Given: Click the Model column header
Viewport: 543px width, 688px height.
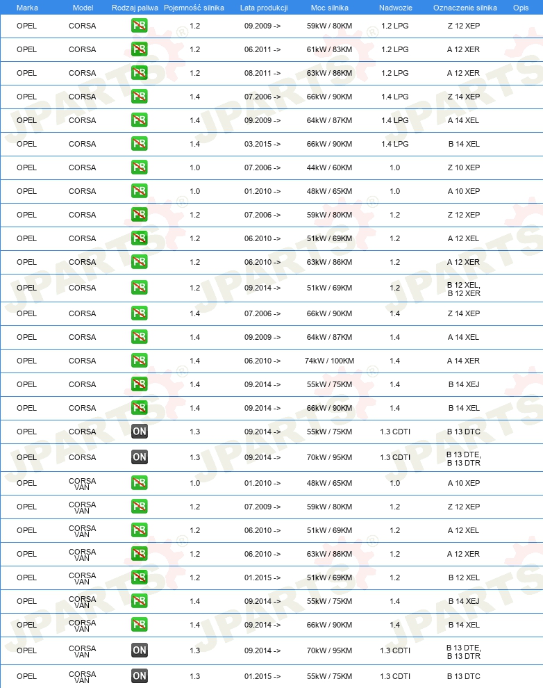Looking at the screenshot, I should point(83,8).
